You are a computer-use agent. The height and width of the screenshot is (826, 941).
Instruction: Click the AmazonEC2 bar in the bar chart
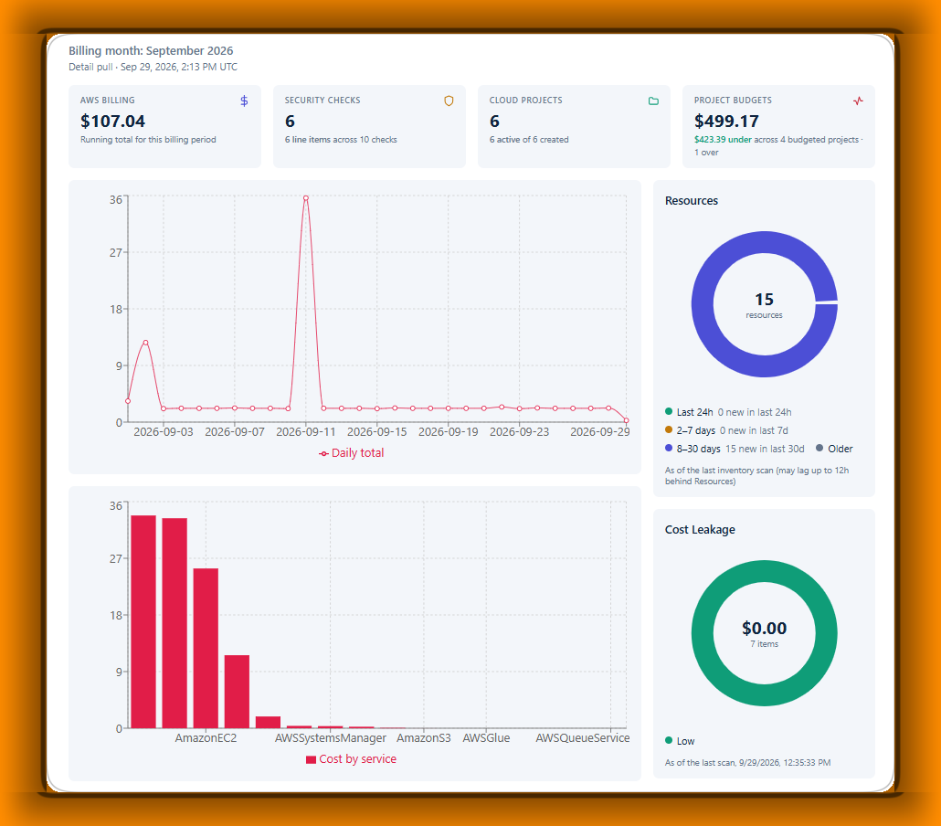206,649
